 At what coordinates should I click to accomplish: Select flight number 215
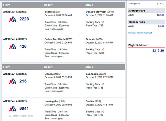(x=23, y=81)
